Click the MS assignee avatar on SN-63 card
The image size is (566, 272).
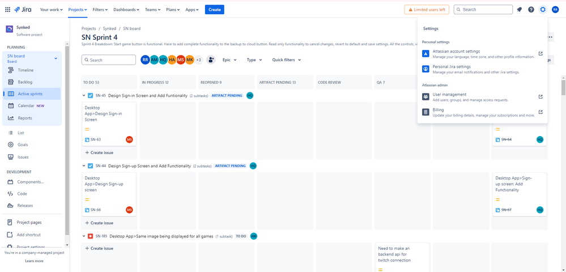[129, 139]
